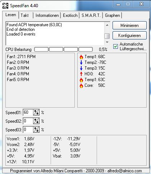Screen dimensions: 151x174
Task: Click the blue down arrow beside Temp3: 15C
Action: [81, 68]
